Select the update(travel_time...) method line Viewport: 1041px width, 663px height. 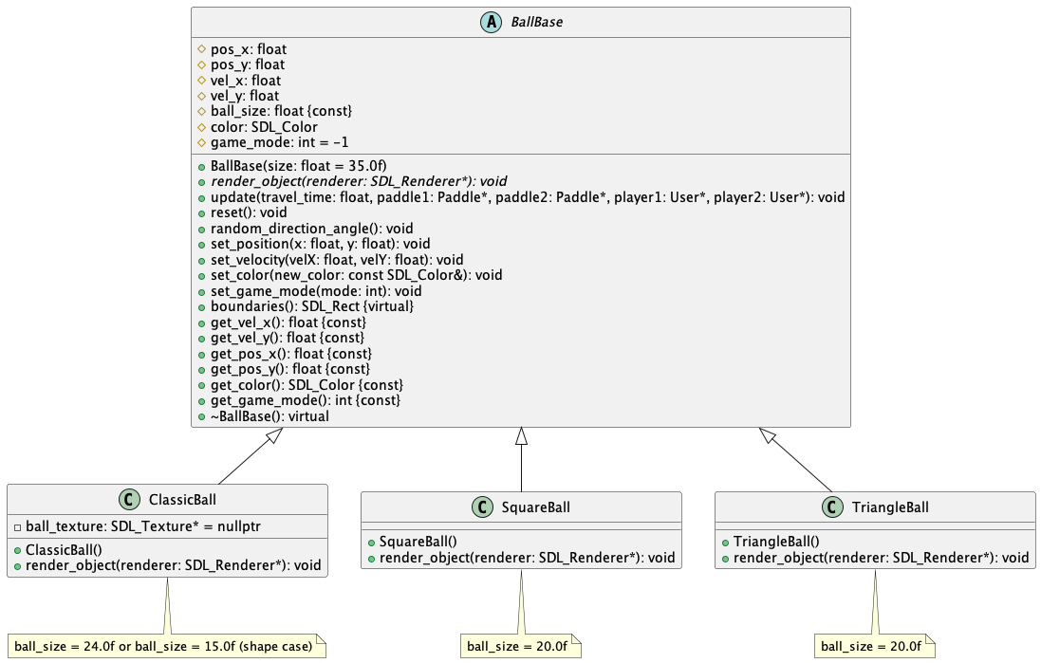528,197
